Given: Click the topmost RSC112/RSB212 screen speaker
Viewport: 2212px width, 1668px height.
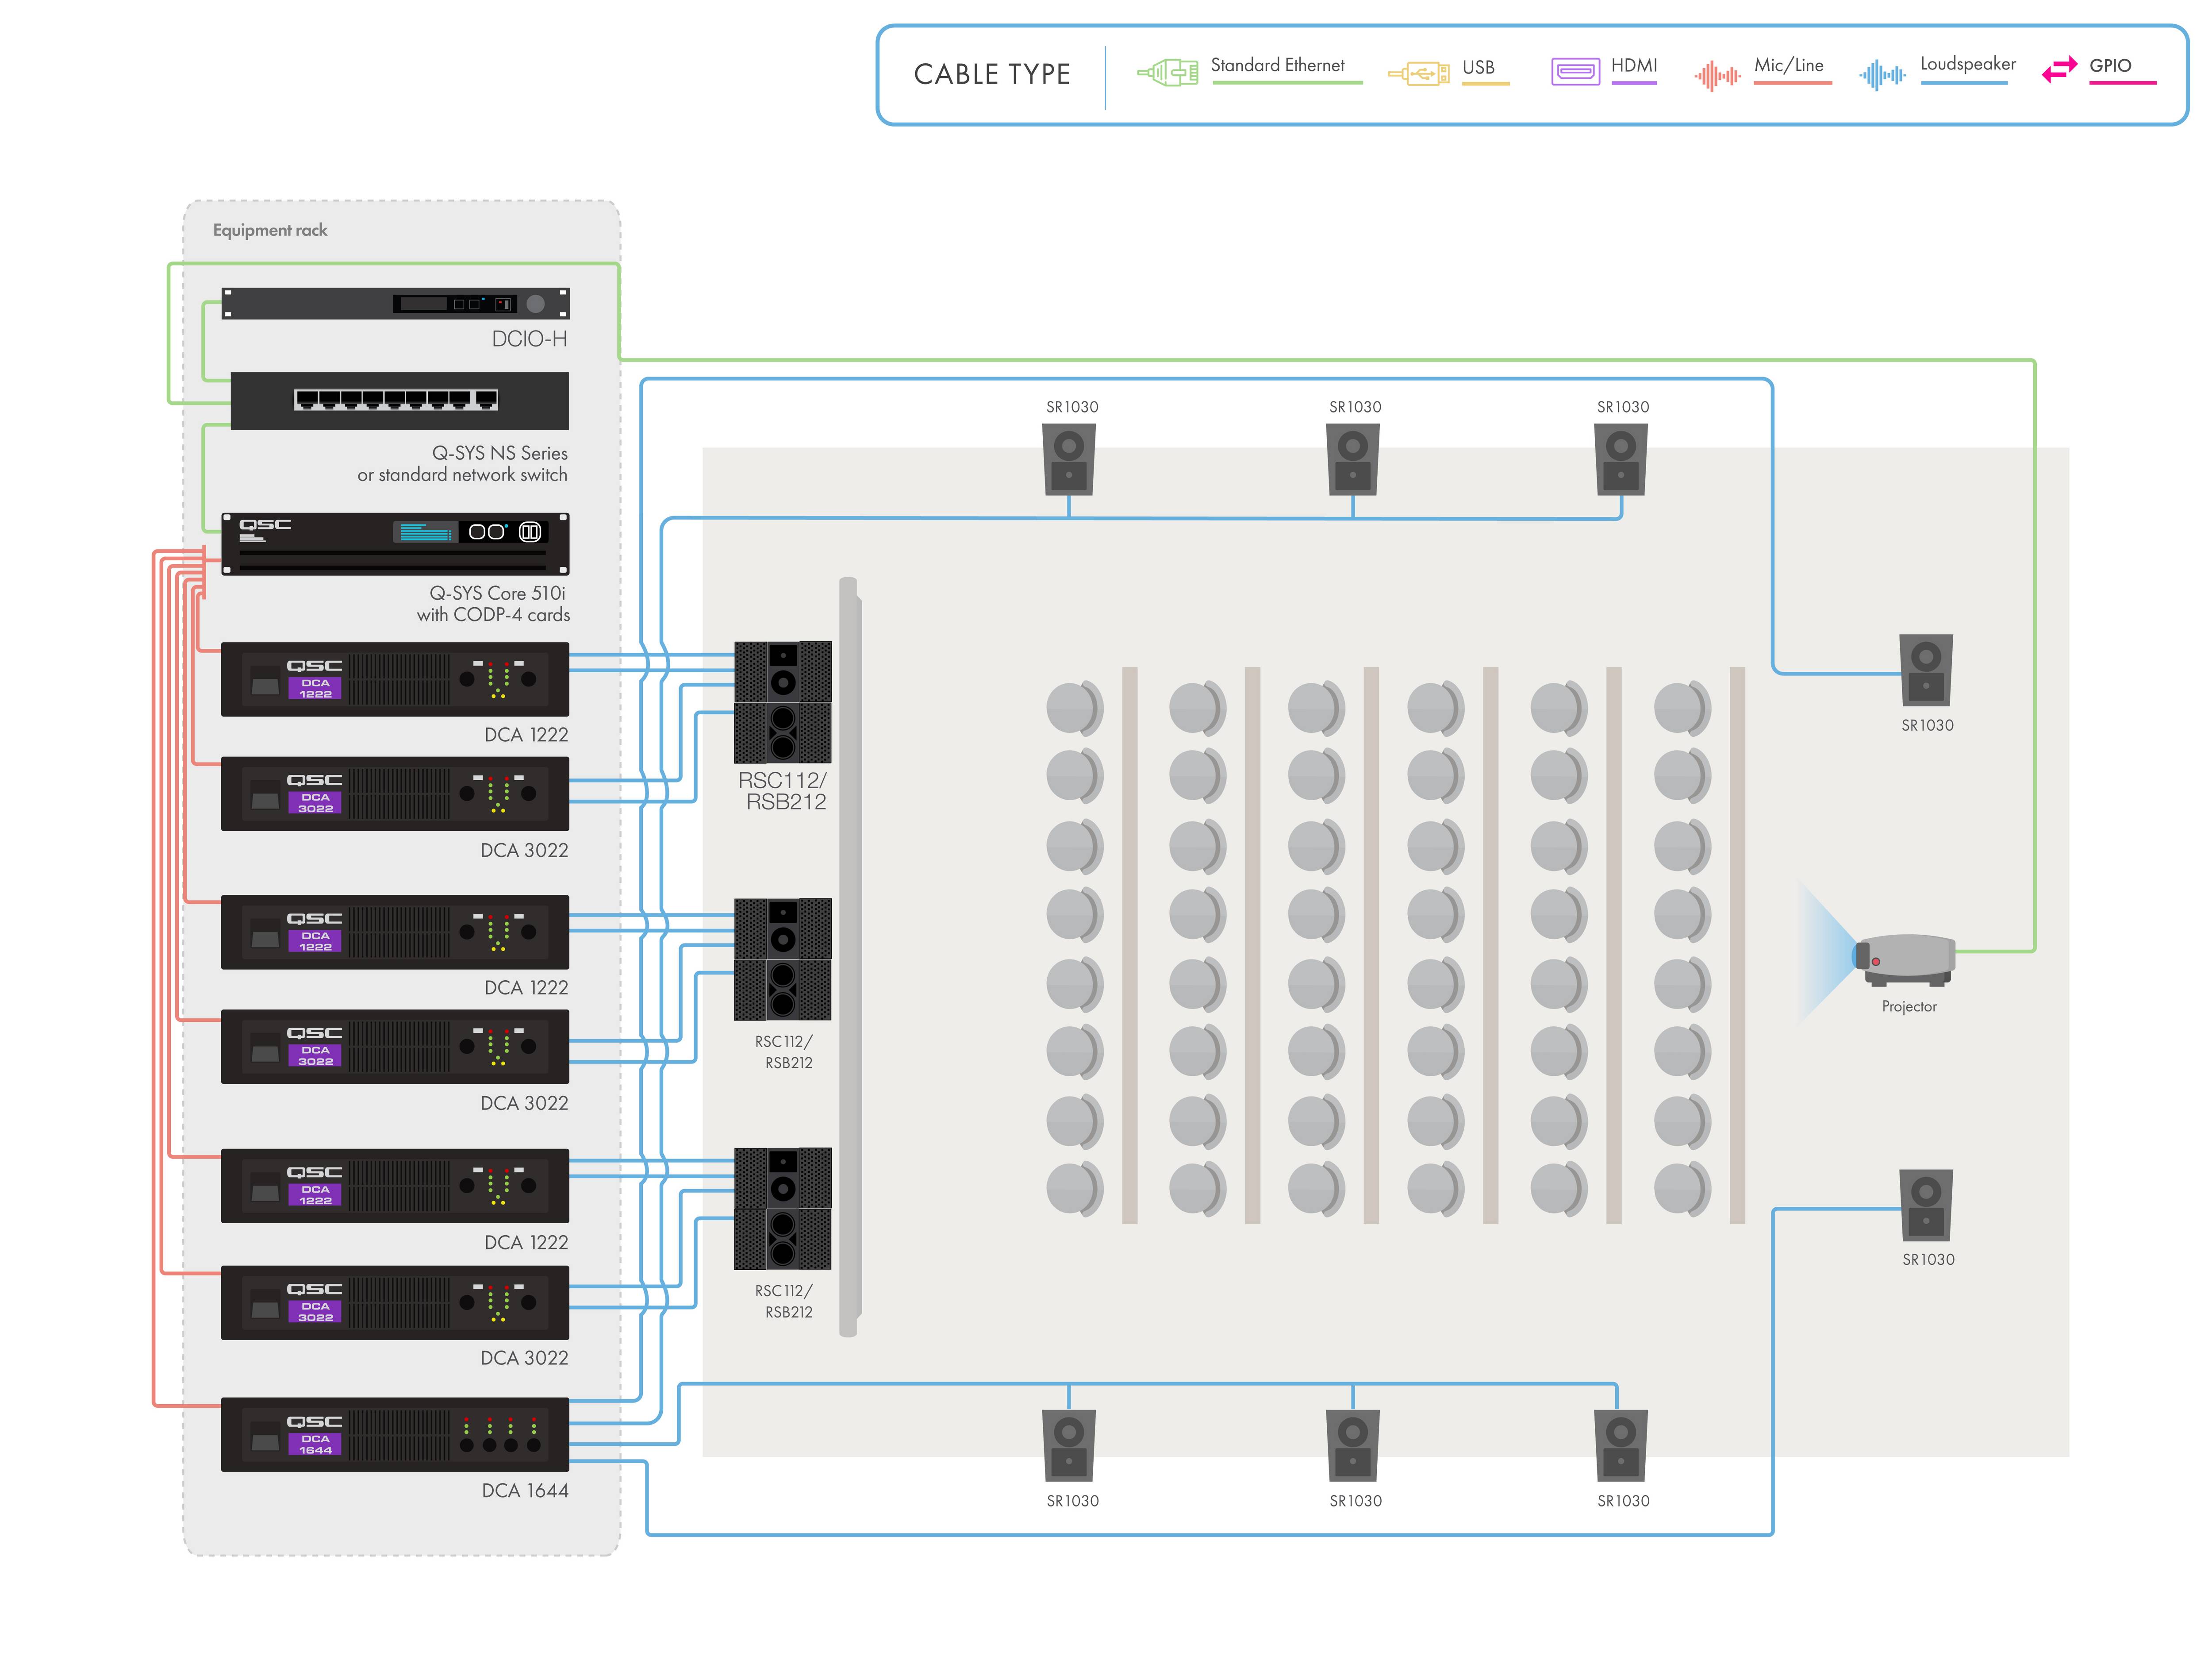Looking at the screenshot, I should 782,701.
